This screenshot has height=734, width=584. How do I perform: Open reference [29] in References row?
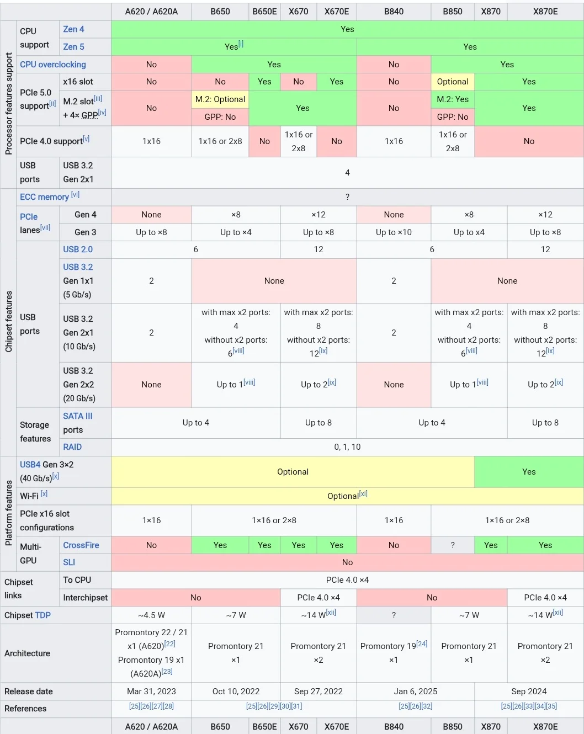tap(274, 706)
